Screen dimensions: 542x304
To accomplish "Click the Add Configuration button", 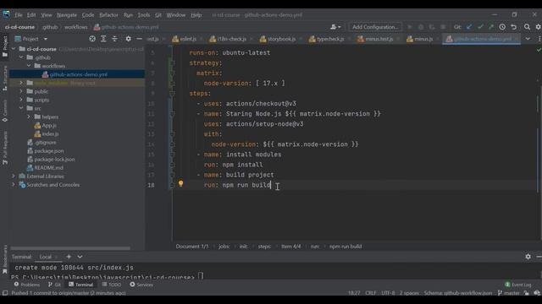I will [375, 27].
